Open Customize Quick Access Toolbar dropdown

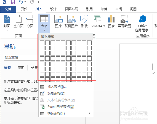[38, 2]
